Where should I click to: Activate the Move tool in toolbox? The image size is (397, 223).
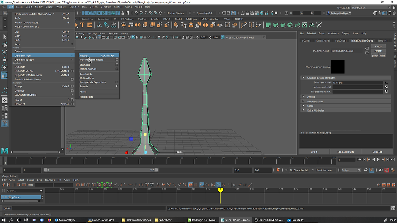tap(4, 60)
